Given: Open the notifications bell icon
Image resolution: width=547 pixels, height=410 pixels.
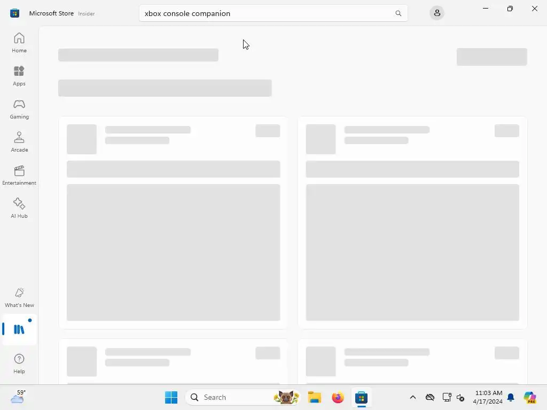Looking at the screenshot, I should [x=511, y=397].
